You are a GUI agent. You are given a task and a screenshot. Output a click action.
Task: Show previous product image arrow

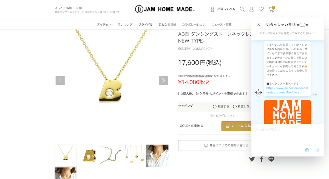(60, 80)
